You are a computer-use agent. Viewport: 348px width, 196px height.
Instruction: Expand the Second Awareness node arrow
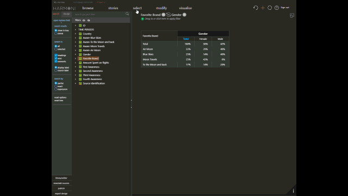click(x=76, y=71)
